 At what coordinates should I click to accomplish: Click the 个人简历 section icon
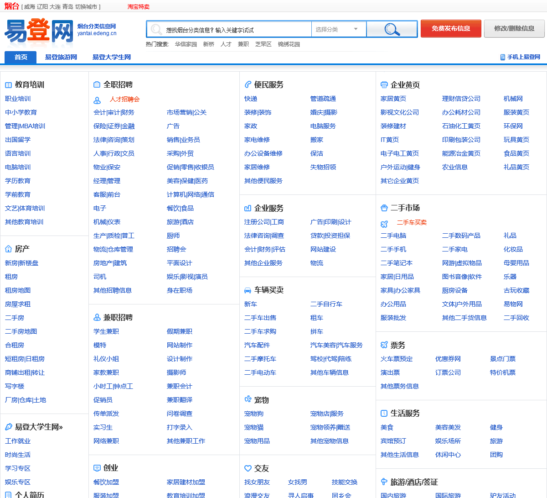coord(8,494)
